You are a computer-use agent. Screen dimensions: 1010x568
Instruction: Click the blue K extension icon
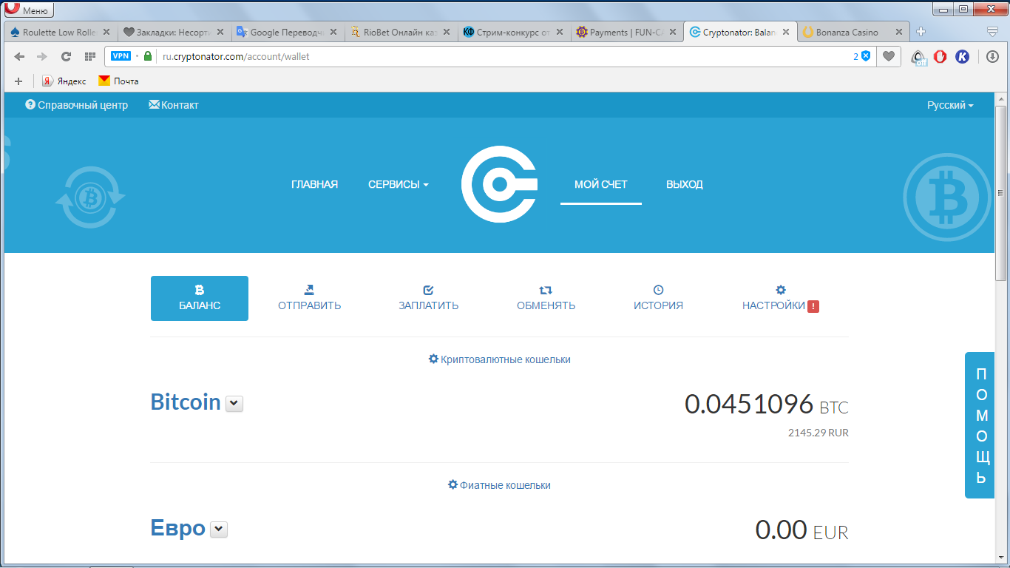(x=962, y=56)
